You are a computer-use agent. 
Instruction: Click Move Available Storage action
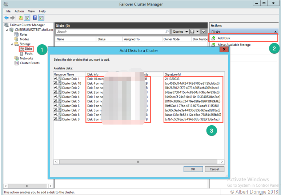(x=234, y=45)
